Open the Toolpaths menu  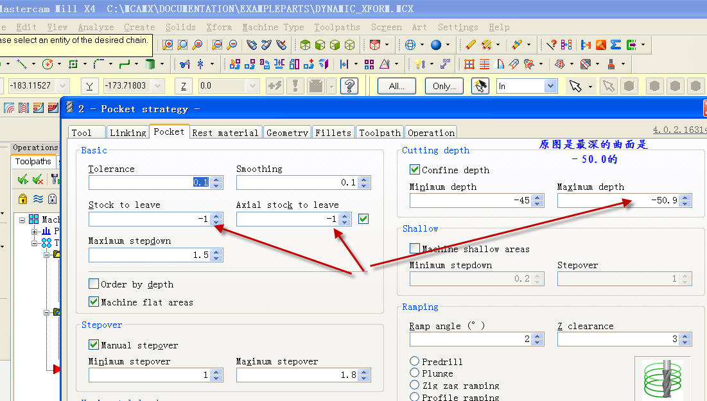pos(337,27)
